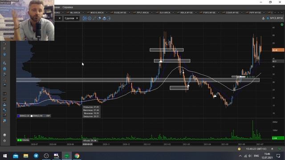Open the Mail app from taskbar
285x160 pixels.
[16, 156]
